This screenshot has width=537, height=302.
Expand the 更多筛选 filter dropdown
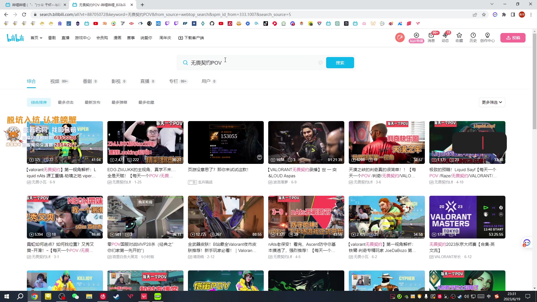click(x=492, y=102)
